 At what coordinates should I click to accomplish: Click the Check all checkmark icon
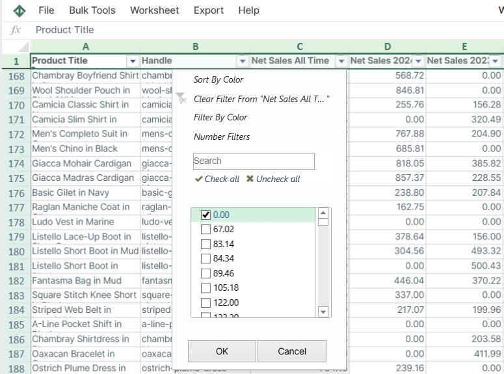[198, 179]
